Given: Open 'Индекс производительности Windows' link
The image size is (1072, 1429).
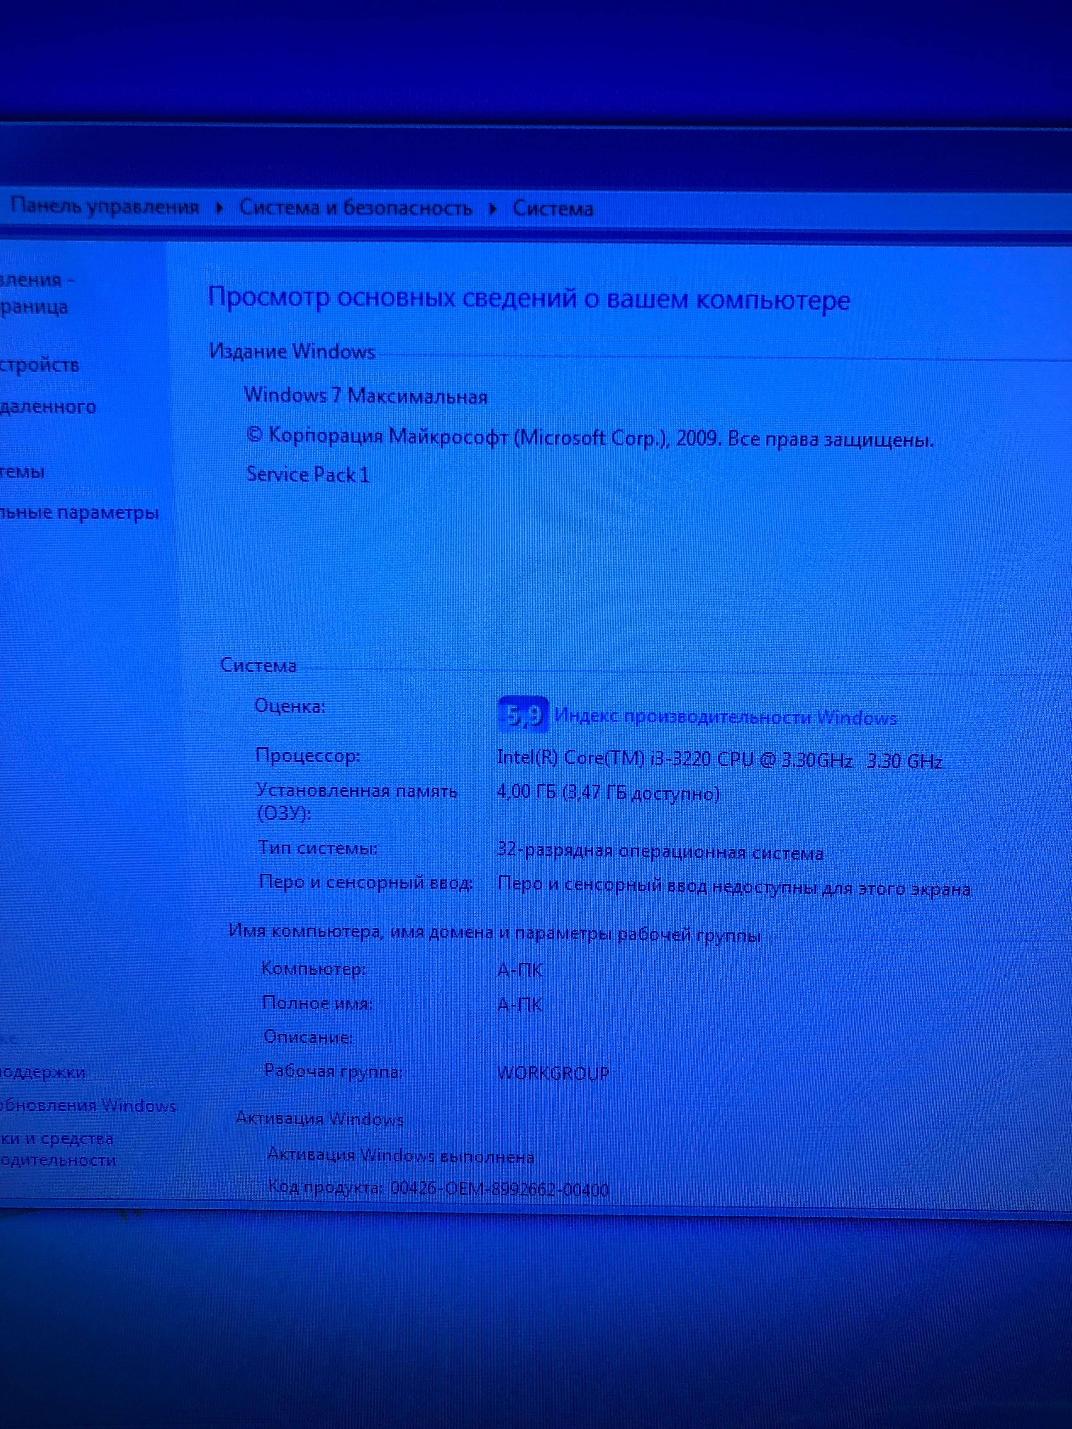Looking at the screenshot, I should pyautogui.click(x=726, y=717).
